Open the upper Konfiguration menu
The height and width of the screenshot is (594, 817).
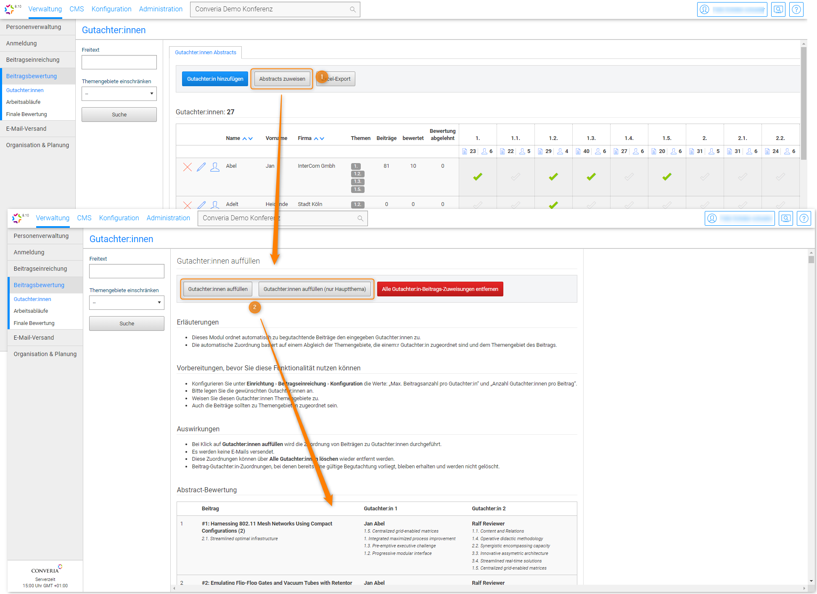111,9
